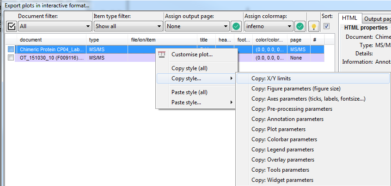Open the Document filter dropdown
Image resolution: width=391 pixels, height=186 pixels.
tap(54, 26)
